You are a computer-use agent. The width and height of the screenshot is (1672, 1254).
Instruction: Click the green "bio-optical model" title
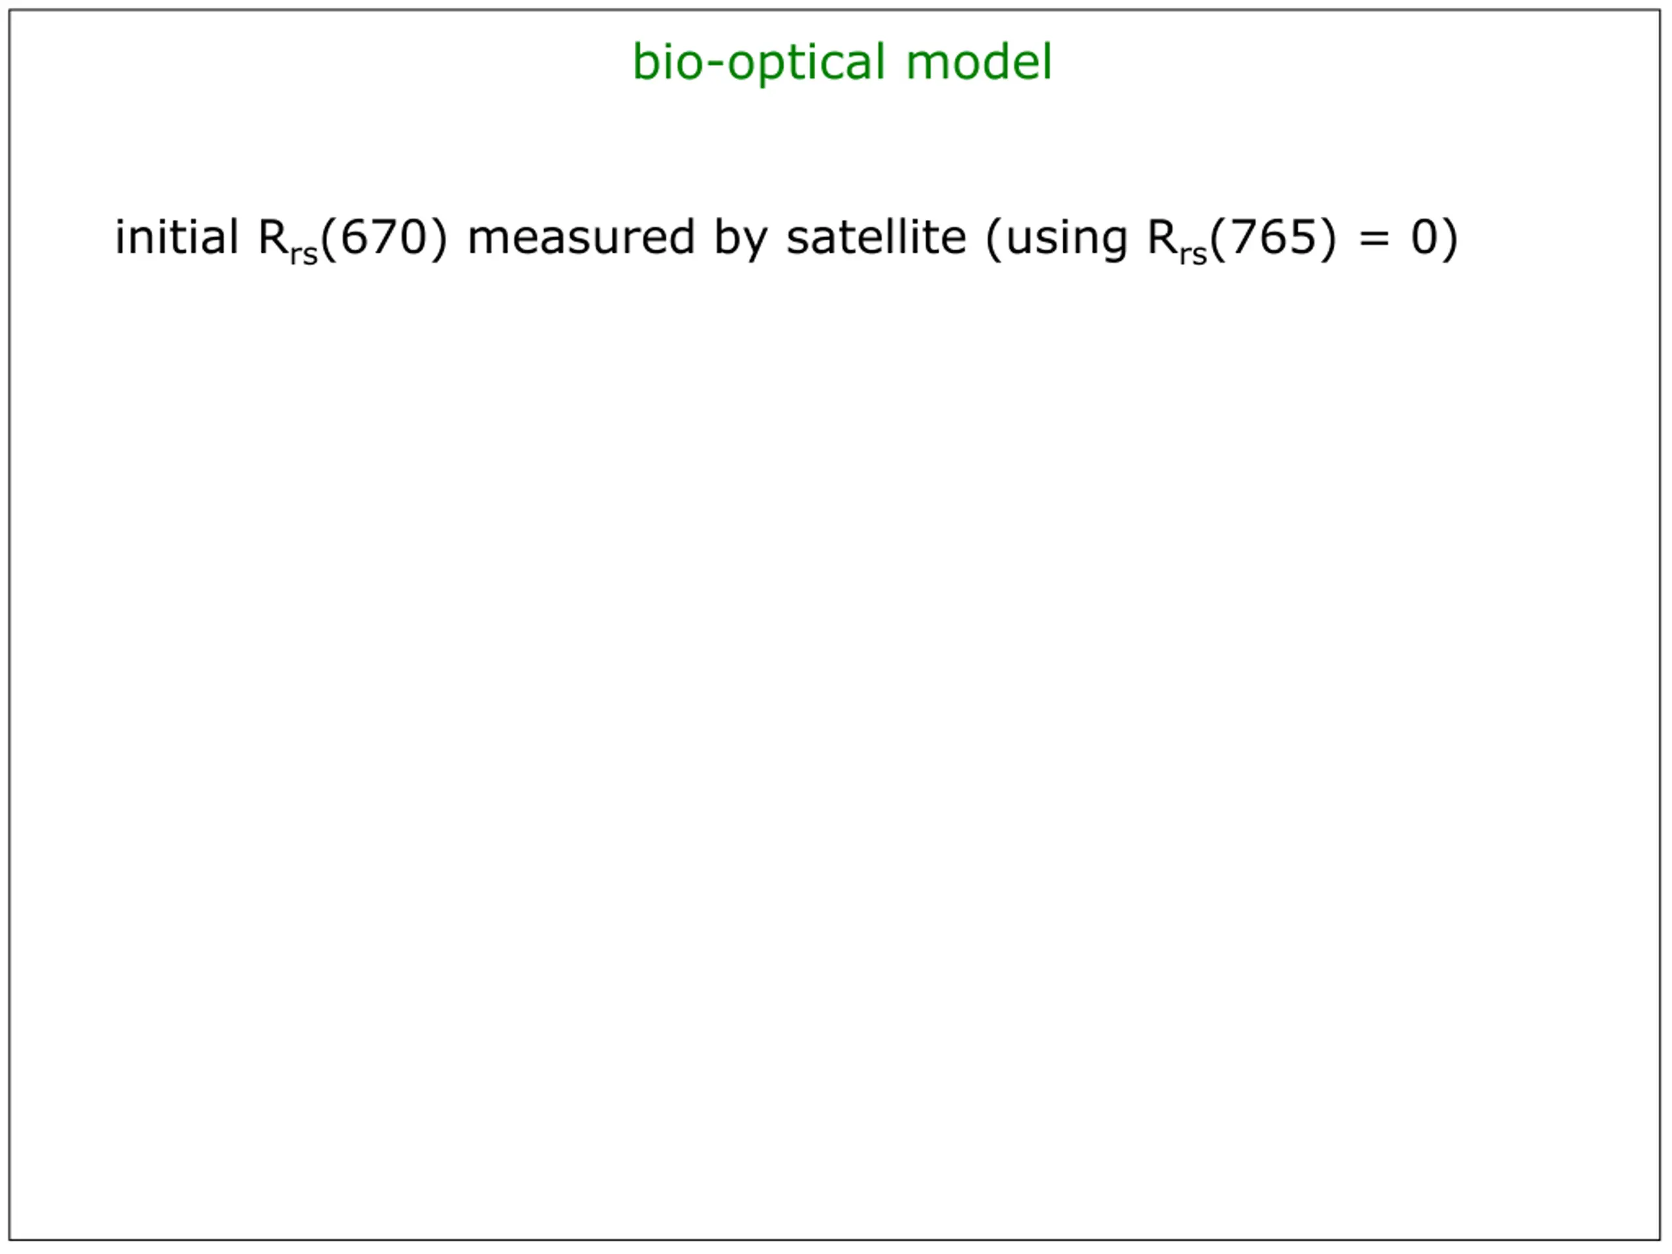pos(841,63)
